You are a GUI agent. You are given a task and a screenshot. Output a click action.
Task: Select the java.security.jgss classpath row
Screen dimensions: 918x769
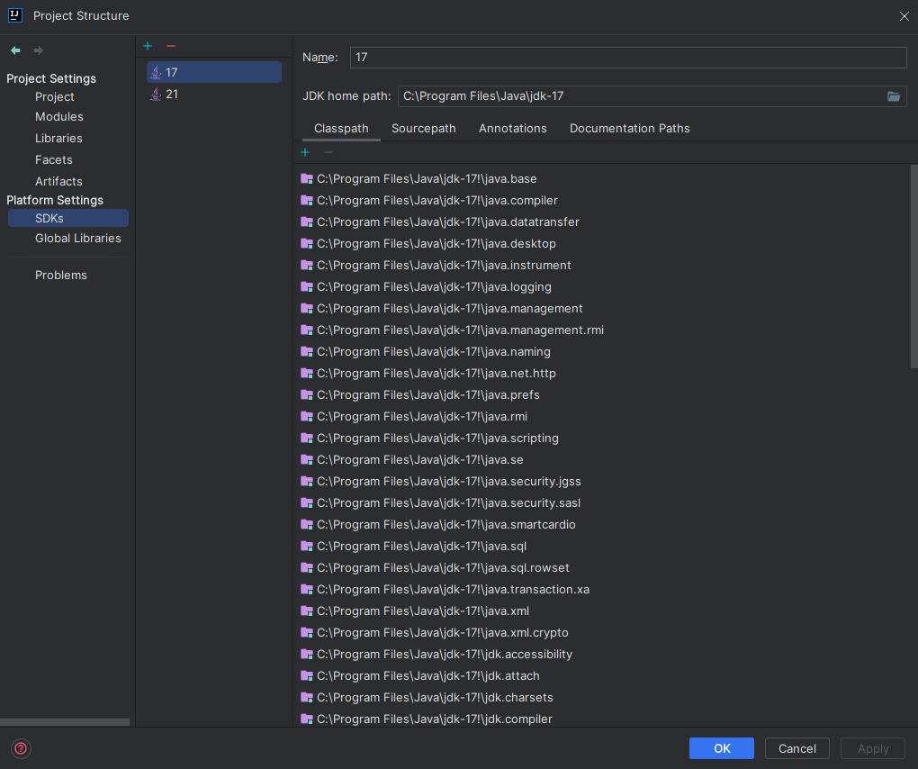(602, 482)
